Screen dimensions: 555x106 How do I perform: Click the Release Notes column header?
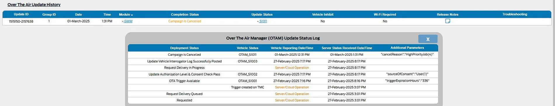point(448,15)
